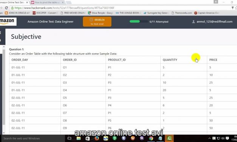Open the 'THE-JUNGLE-BOOK' bookmark
Viewport: 237px width, 142px height.
pyautogui.click(x=128, y=13)
